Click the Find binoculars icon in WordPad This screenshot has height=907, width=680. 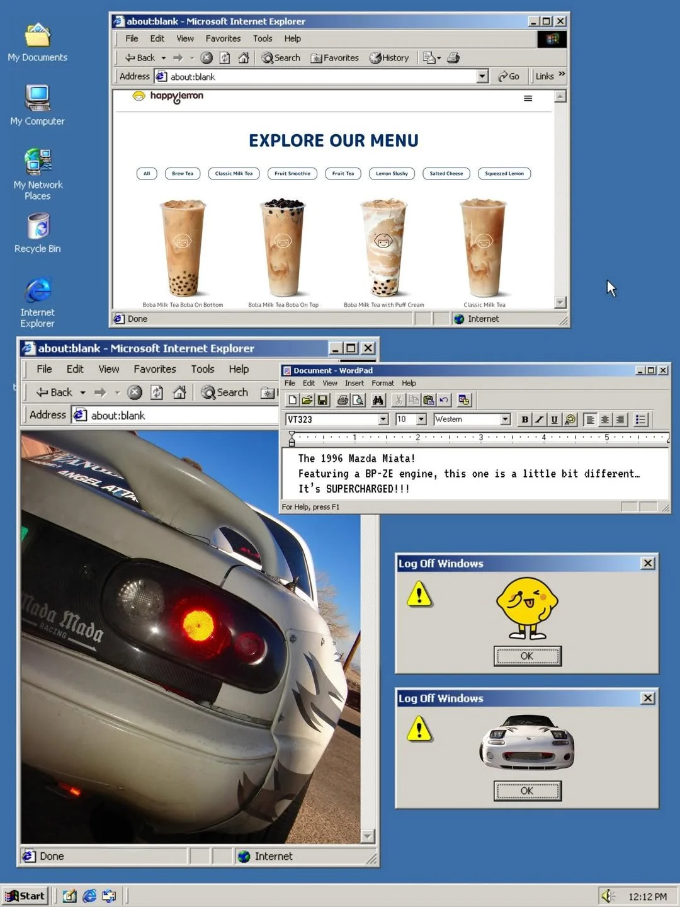click(x=378, y=400)
